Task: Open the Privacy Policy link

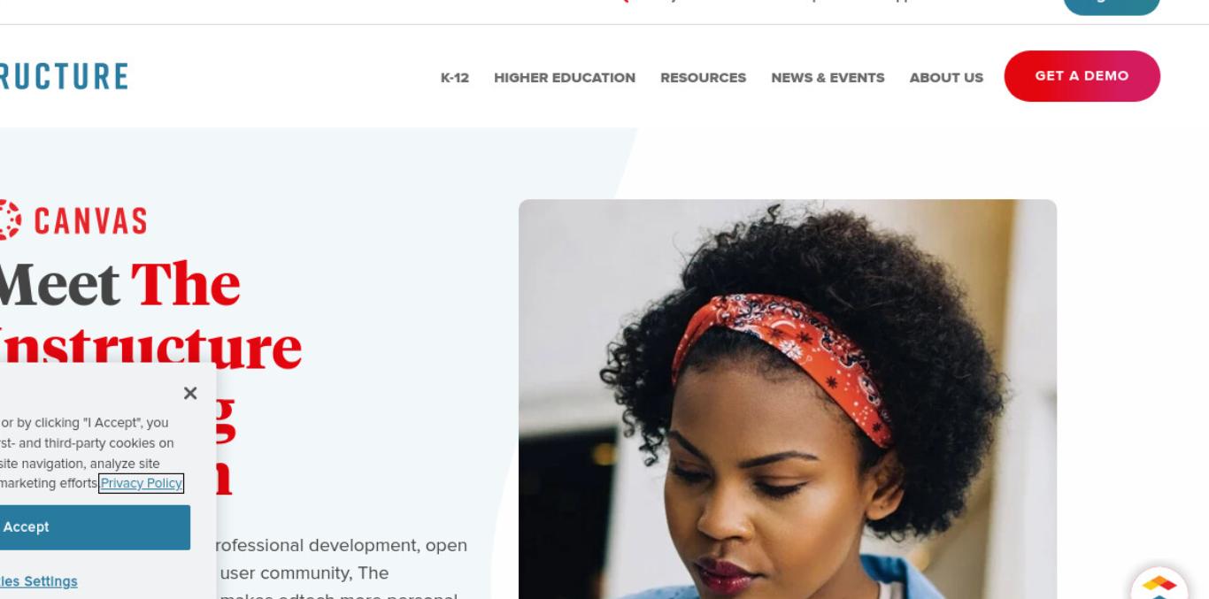Action: [x=142, y=483]
